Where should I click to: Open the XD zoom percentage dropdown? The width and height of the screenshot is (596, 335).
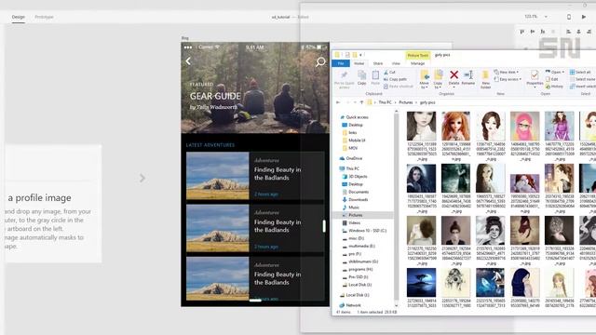click(x=546, y=17)
